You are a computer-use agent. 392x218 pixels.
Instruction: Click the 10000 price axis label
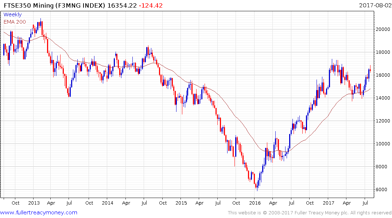[383, 144]
